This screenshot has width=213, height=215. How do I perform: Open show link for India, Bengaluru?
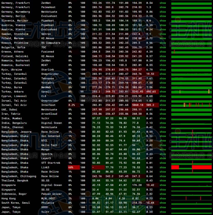click(x=163, y=123)
